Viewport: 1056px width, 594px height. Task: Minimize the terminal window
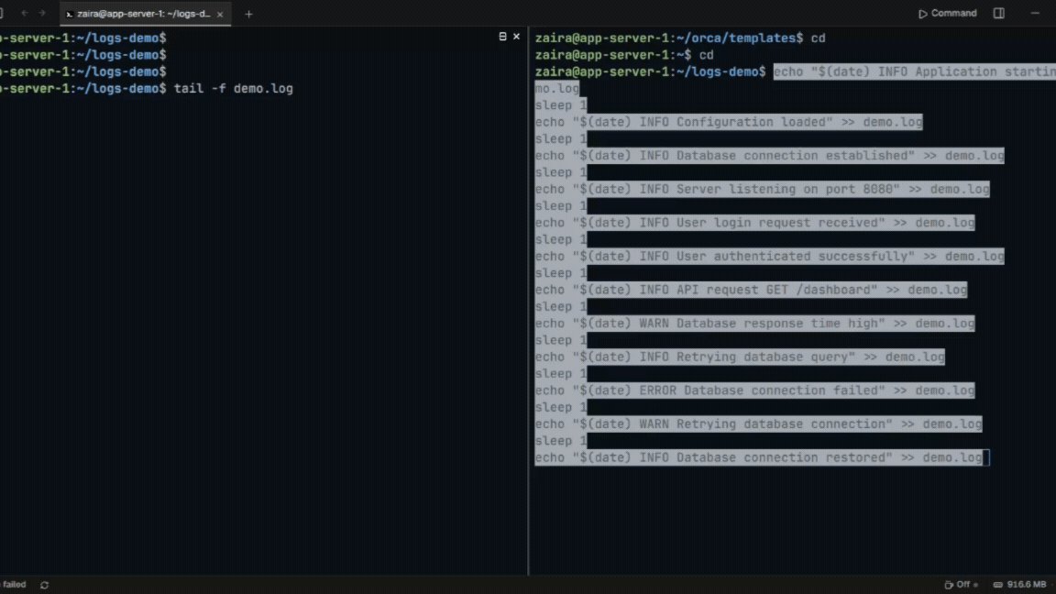[x=1035, y=14]
